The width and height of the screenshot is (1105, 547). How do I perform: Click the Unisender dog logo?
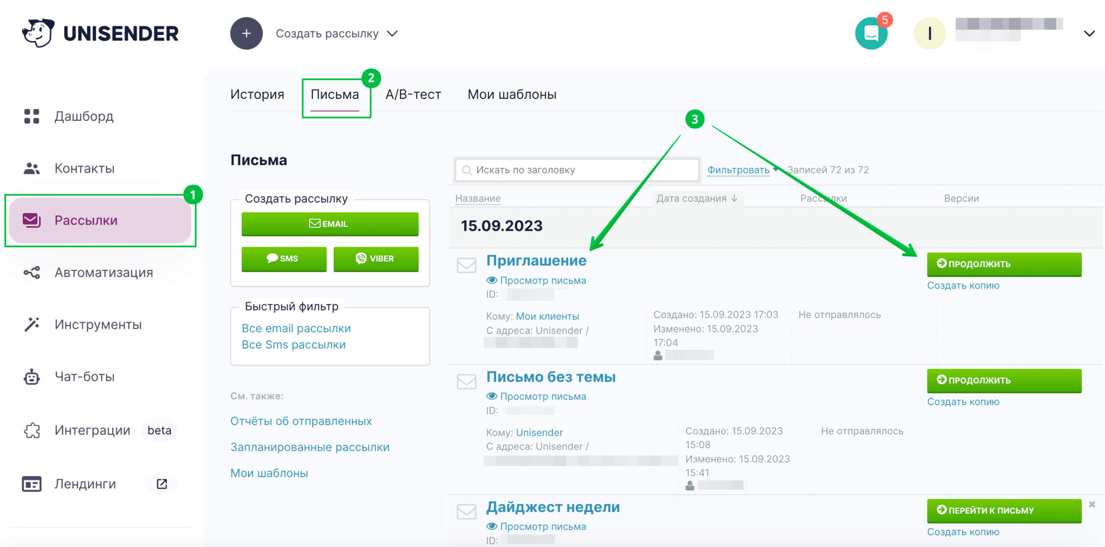coord(38,33)
